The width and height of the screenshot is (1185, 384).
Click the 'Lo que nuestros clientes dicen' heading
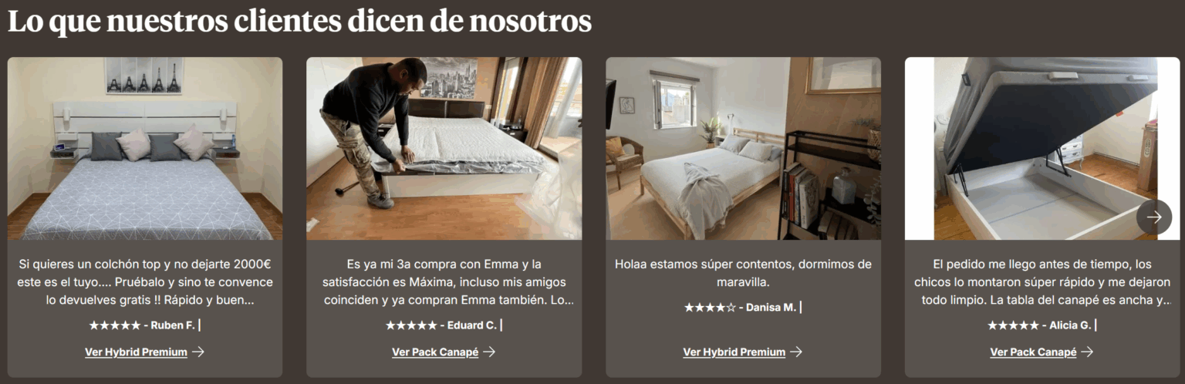299,22
